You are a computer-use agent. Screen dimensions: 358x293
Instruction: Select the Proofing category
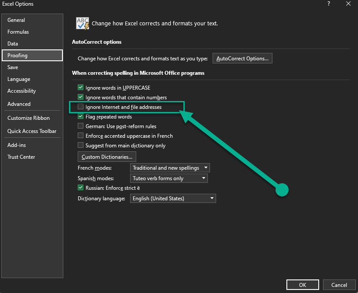(32, 56)
